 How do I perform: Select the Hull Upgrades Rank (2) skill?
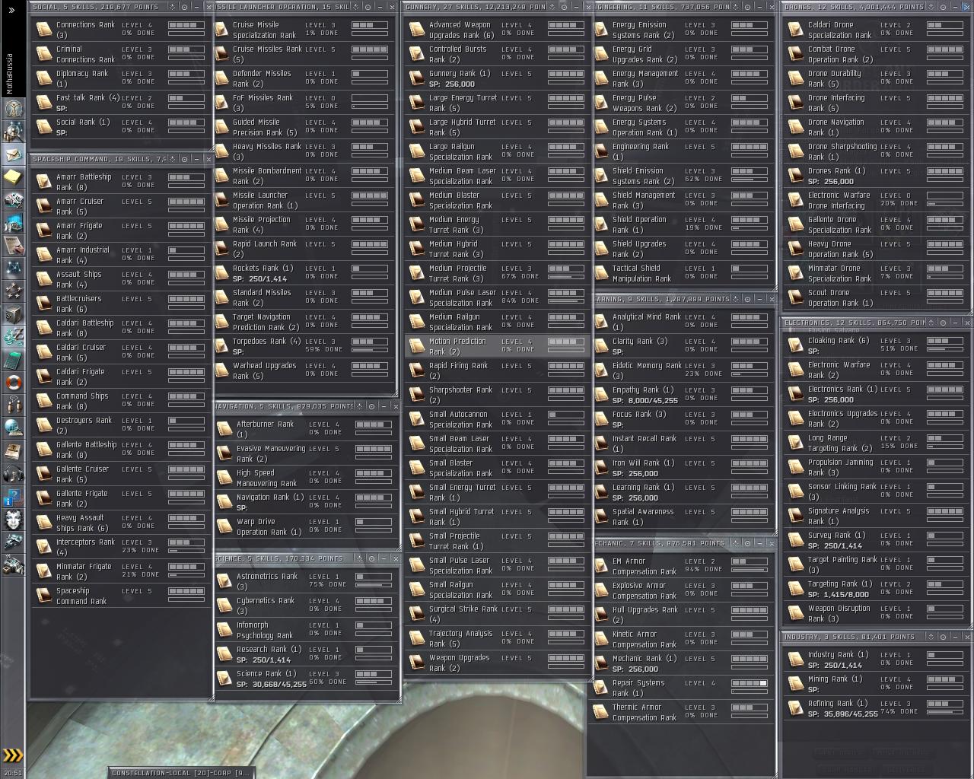[x=683, y=615]
